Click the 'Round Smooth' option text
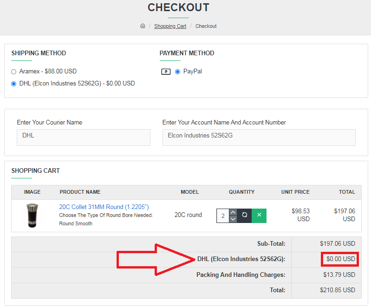This screenshot has height=308, width=371. [76, 223]
